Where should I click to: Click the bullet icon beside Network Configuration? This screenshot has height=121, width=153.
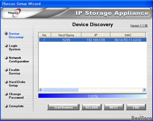point(6,57)
